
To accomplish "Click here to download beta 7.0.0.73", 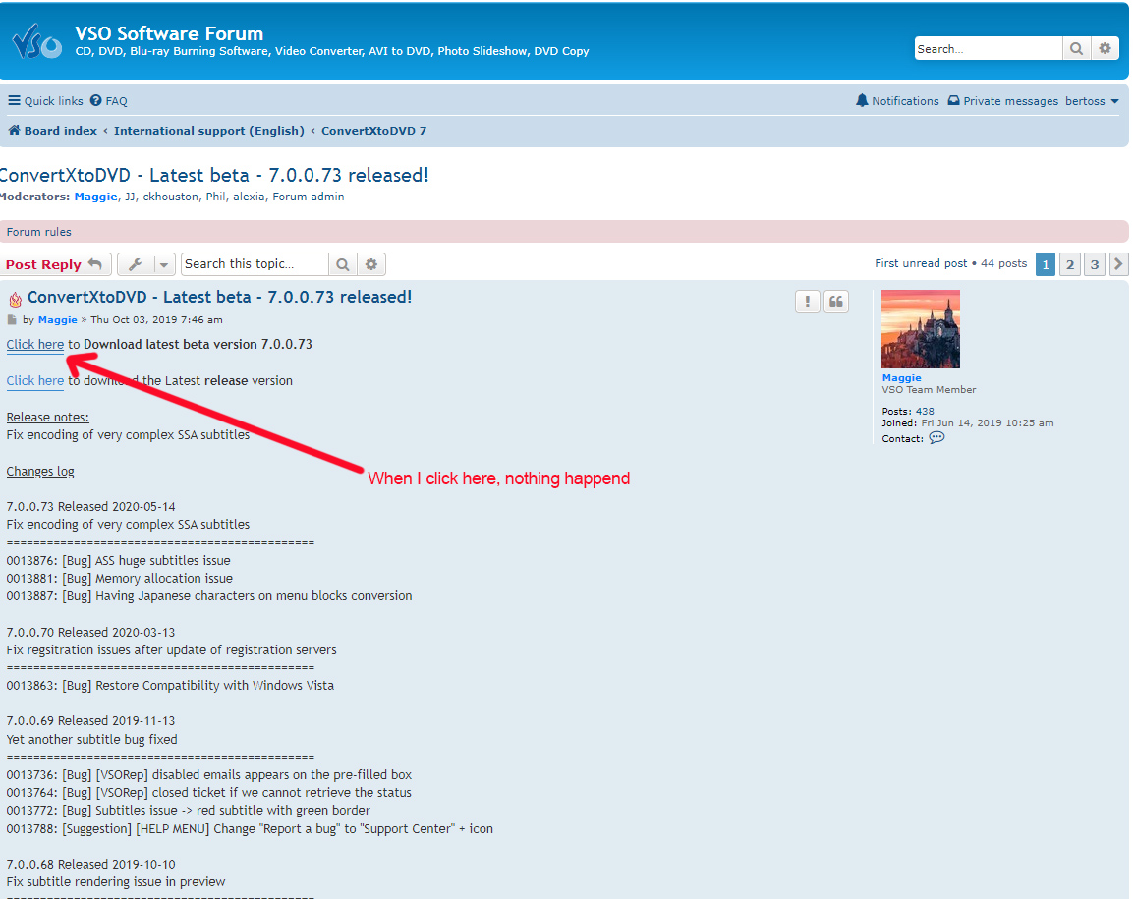I will tap(35, 345).
